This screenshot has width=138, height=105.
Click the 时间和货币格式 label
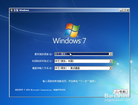(x=43, y=61)
